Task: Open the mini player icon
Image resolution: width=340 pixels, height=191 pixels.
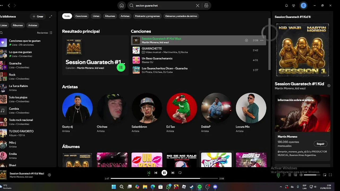Action: [325, 175]
